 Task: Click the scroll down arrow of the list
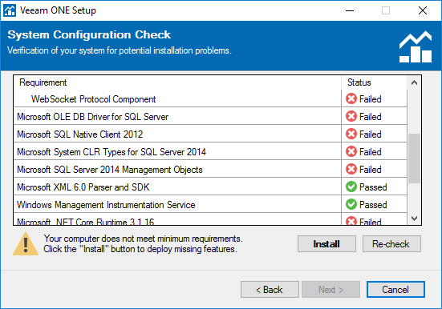414,219
